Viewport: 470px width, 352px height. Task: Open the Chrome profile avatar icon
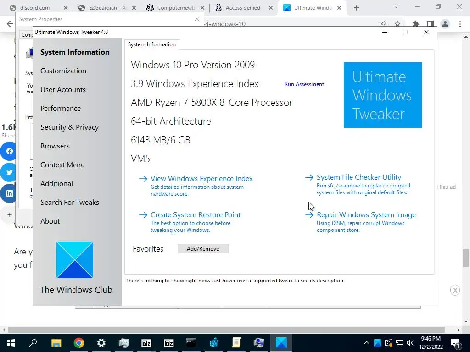point(445,24)
